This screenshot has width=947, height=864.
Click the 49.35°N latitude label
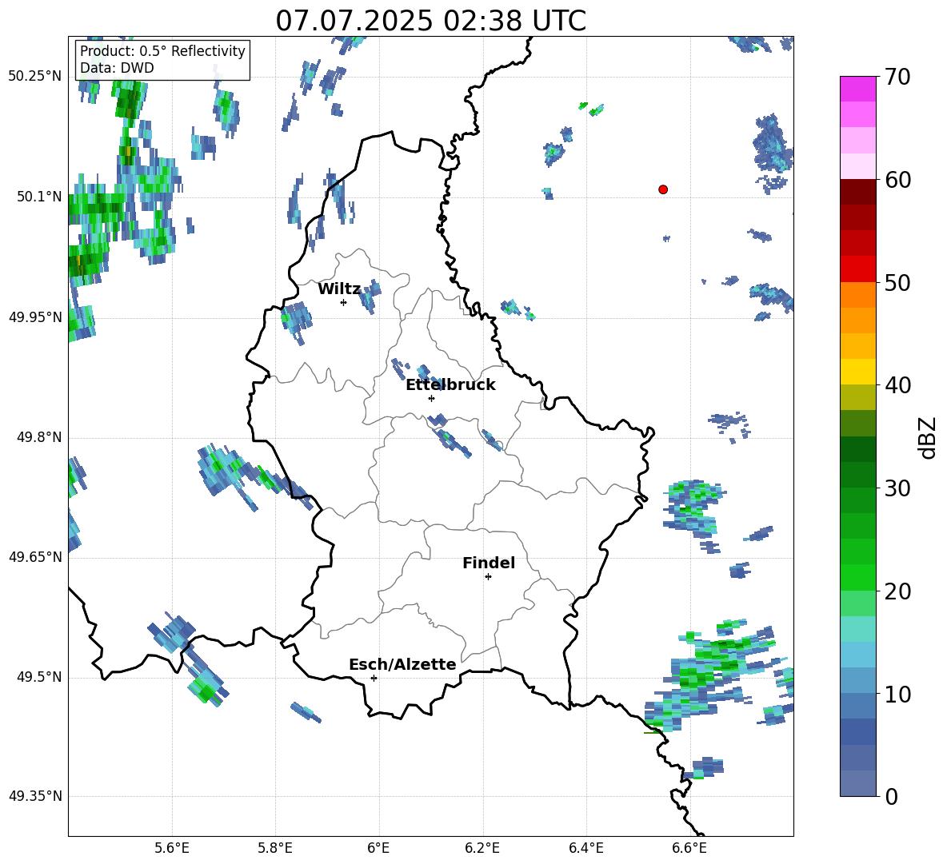(35, 796)
